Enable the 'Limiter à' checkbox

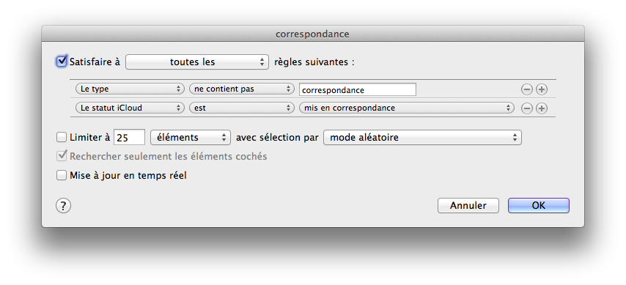coord(62,138)
